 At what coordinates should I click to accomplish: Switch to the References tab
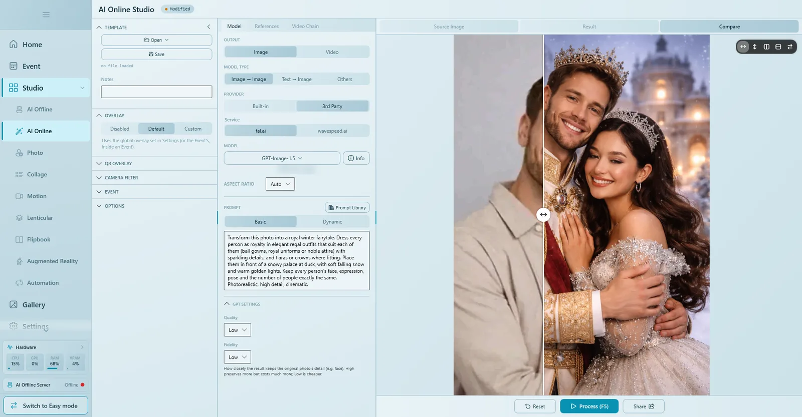[x=267, y=26]
